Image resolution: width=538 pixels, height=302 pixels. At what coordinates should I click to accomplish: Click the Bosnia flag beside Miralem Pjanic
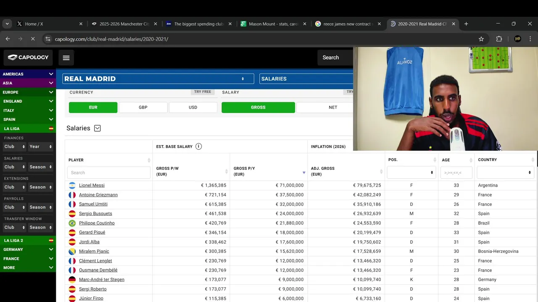[72, 251]
